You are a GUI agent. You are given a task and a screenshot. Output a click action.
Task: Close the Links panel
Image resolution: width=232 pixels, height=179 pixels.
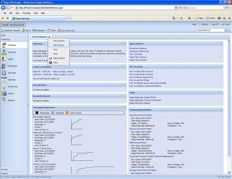tap(221, 92)
